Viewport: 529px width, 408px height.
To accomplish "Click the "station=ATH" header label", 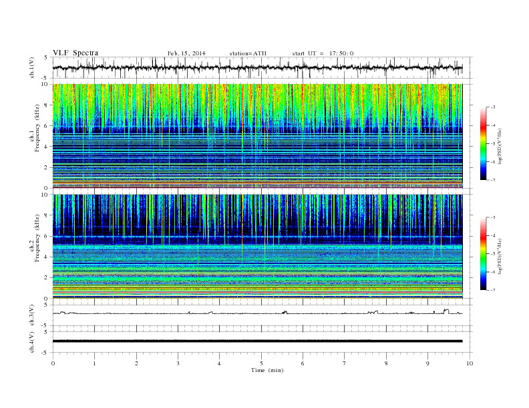I will (248, 53).
